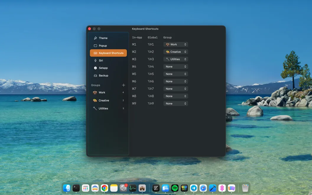Open Activity Monitor from the dock
The height and width of the screenshot is (195, 312).
pos(133,188)
